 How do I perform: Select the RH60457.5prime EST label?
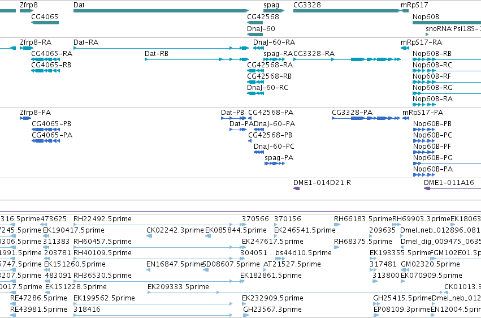click(x=102, y=242)
